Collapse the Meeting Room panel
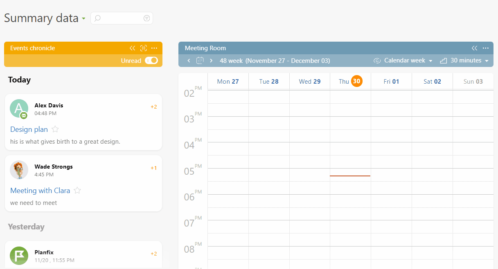Screen dimensions: 498x269 [474, 48]
